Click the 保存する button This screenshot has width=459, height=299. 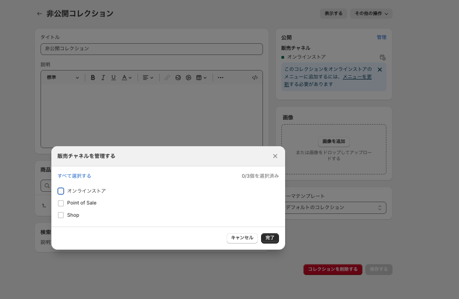[379, 269]
